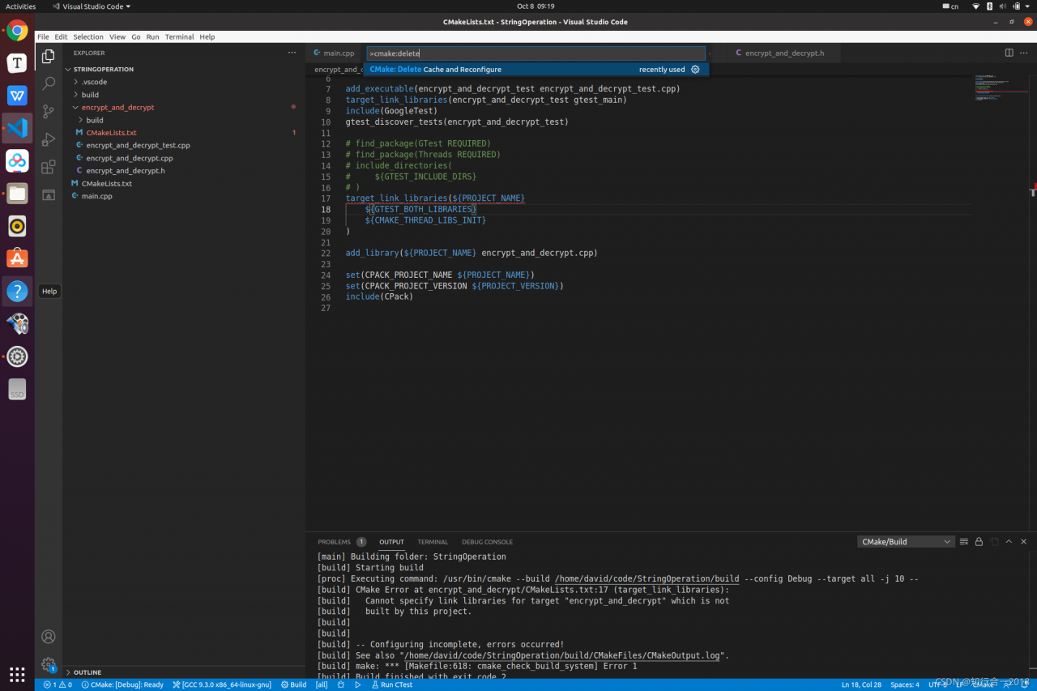
Task: Open the red CMakeLists.txt in encrypt_and_decrypt
Action: (x=111, y=133)
